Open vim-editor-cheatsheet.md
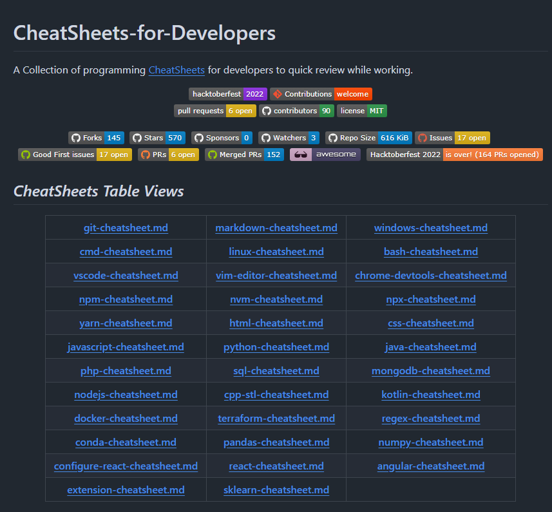 click(276, 276)
